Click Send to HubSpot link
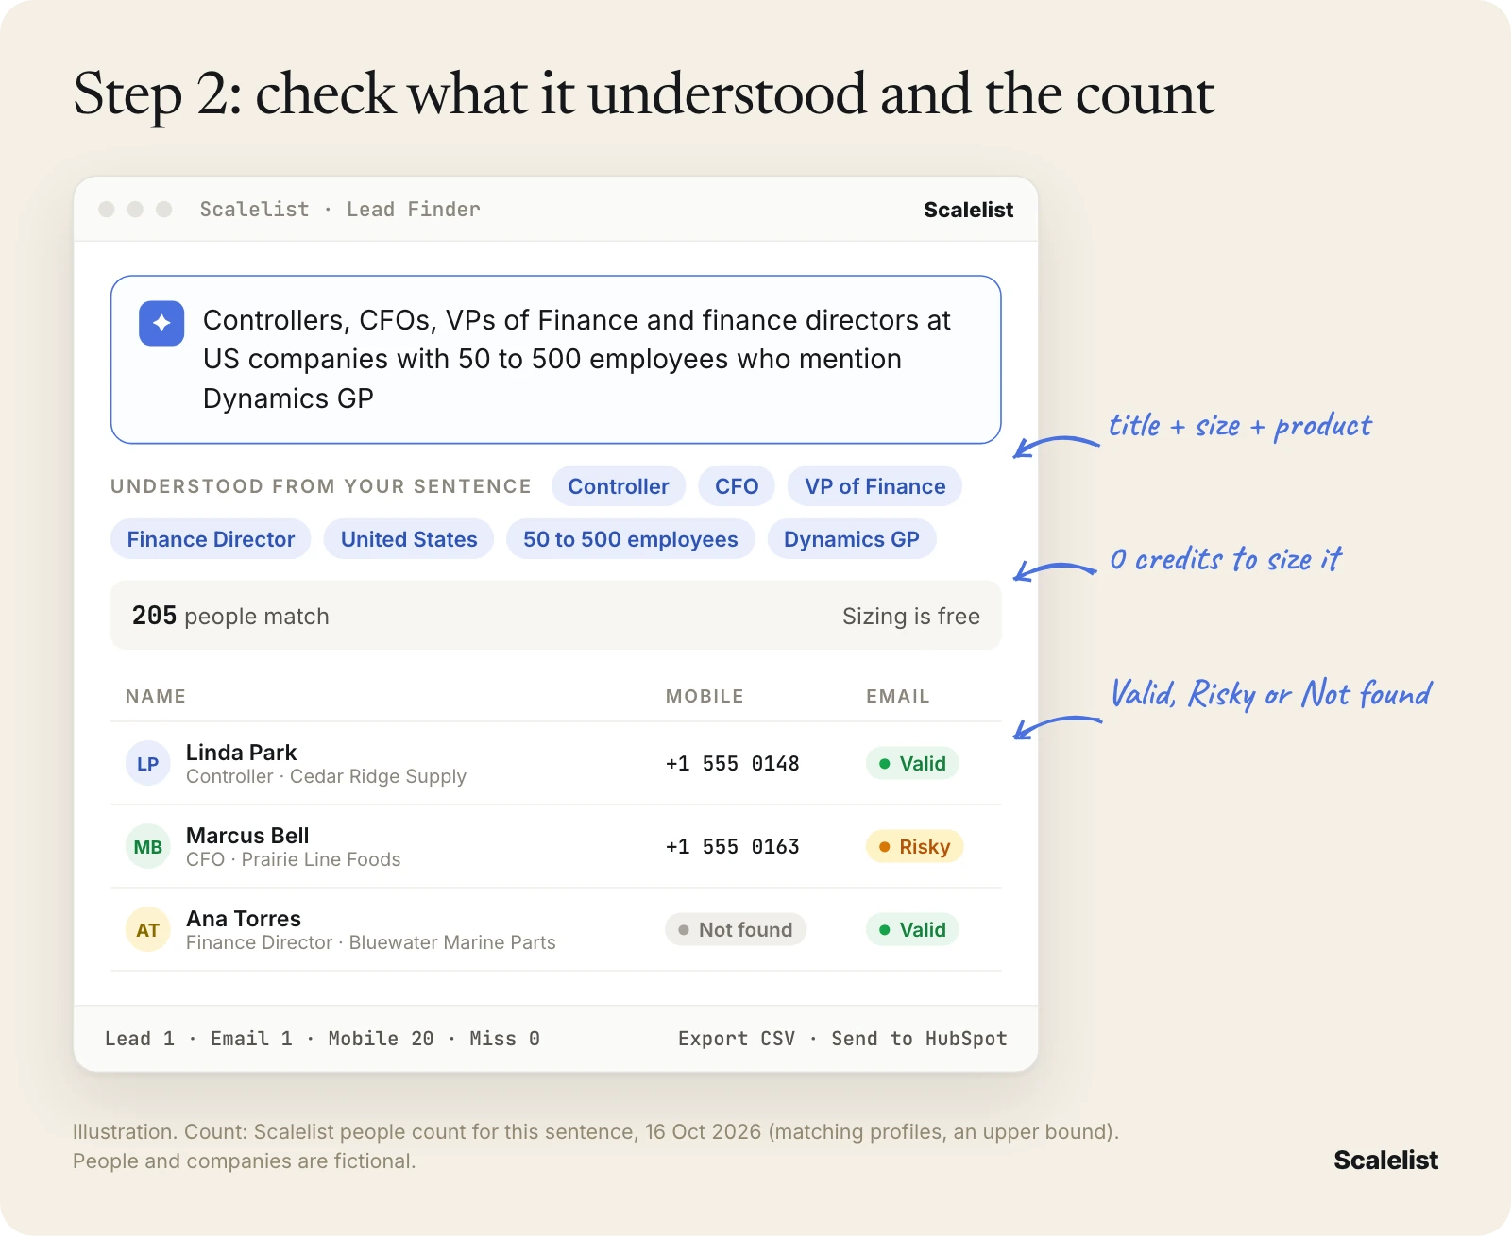1511x1237 pixels. (x=919, y=1039)
